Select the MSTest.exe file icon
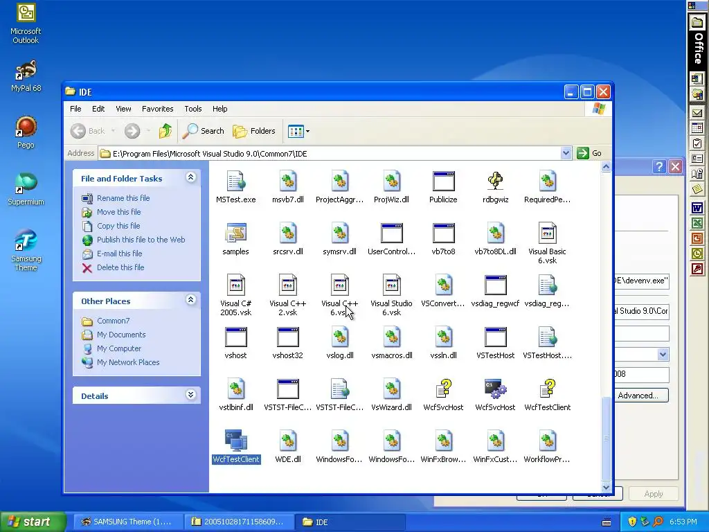The width and height of the screenshot is (709, 532). pos(235,181)
